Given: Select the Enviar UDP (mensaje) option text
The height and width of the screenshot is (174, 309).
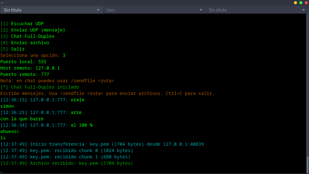Looking at the screenshot, I should pyautogui.click(x=38, y=30).
